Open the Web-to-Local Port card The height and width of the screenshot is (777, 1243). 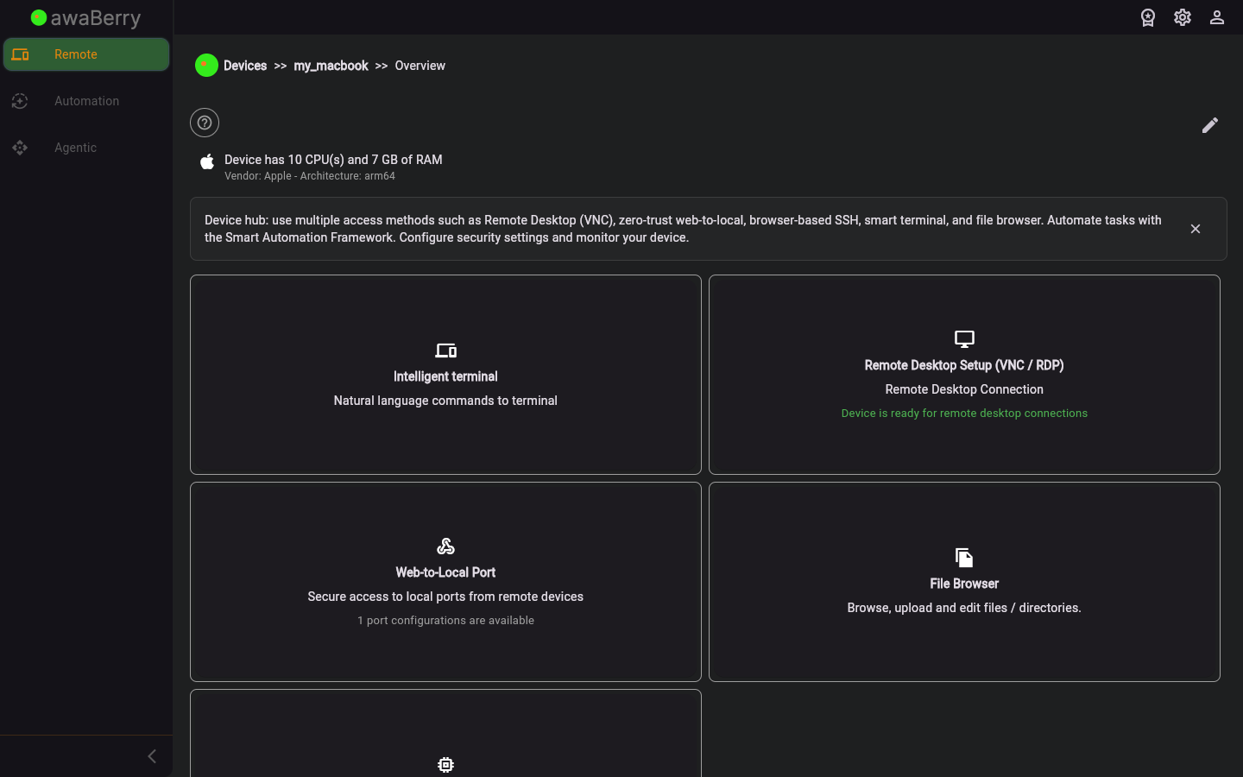(445, 582)
